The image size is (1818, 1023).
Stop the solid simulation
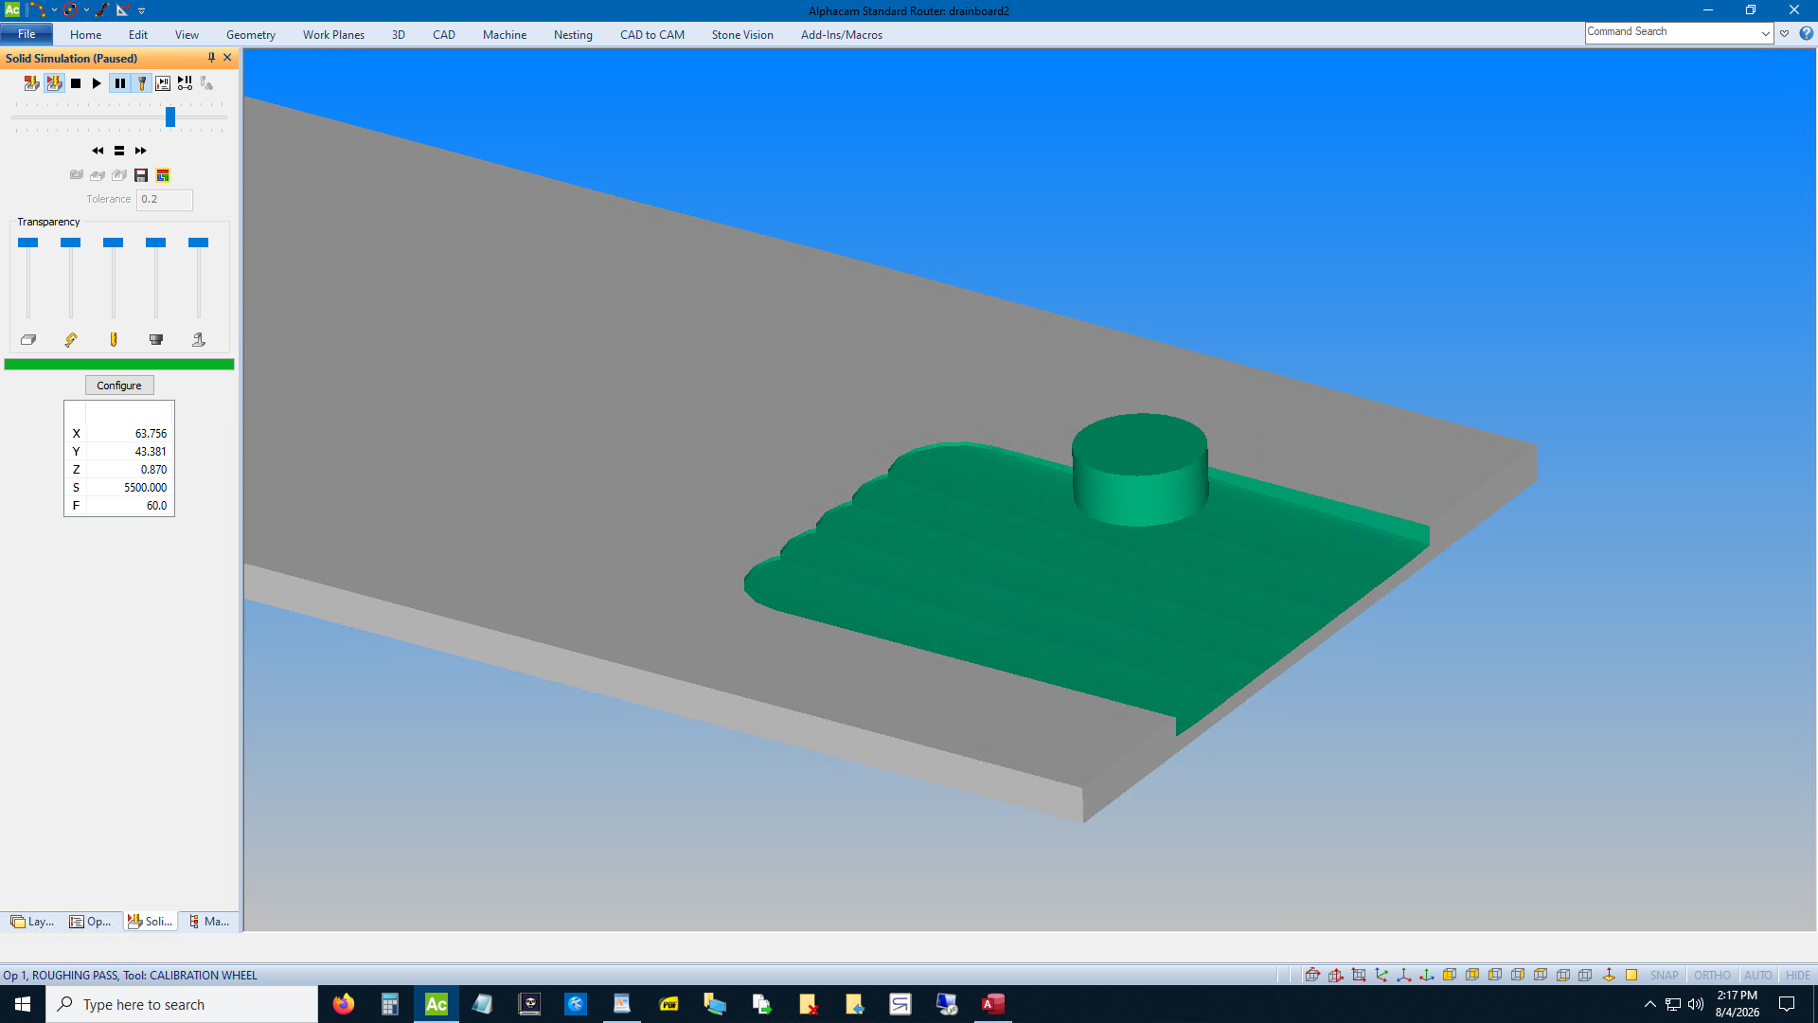[76, 83]
